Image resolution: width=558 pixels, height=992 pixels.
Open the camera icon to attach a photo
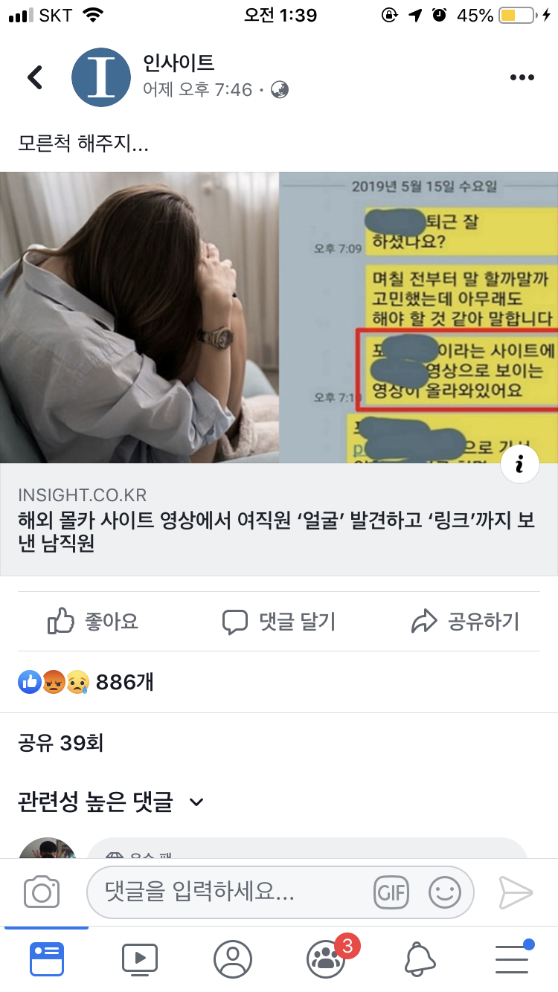tap(41, 892)
